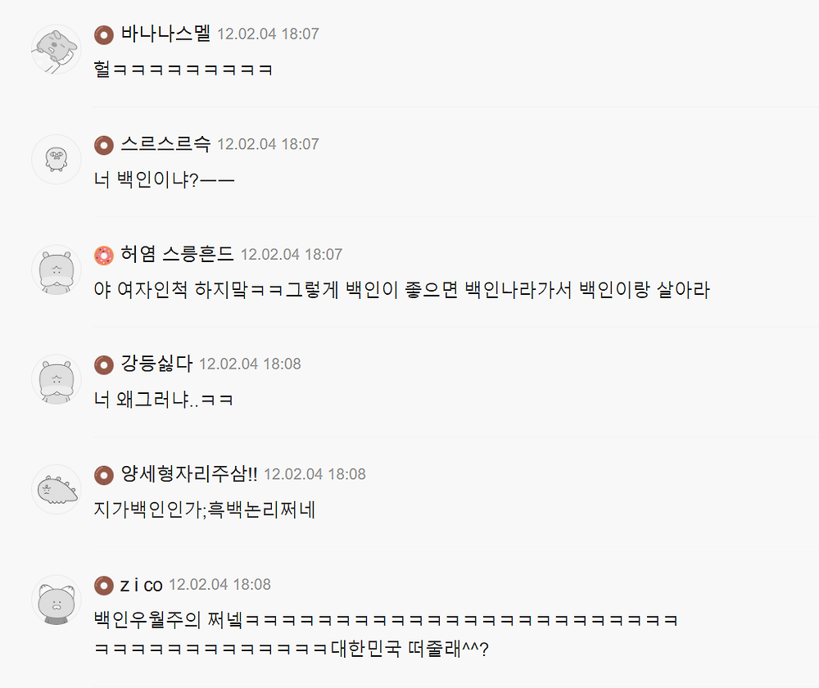The image size is (819, 688).
Task: Click the donut badge icon beside 바나나스멜
Action: 104,35
